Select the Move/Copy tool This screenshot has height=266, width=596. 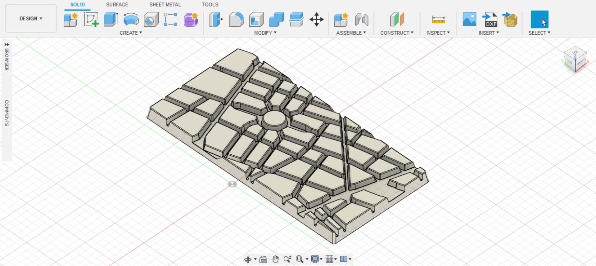pos(317,20)
